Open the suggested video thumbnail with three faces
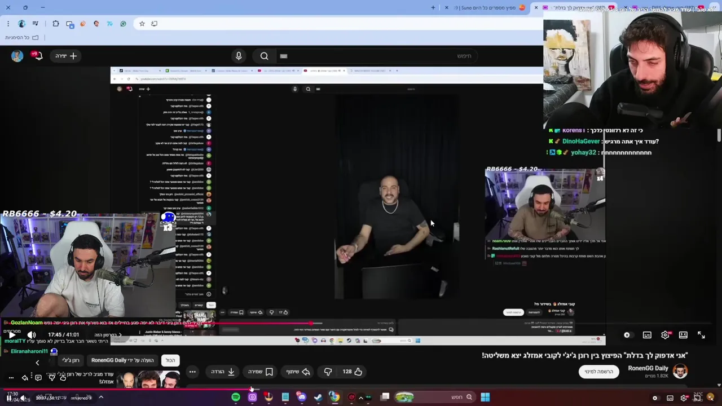The width and height of the screenshot is (722, 406). pos(149,379)
